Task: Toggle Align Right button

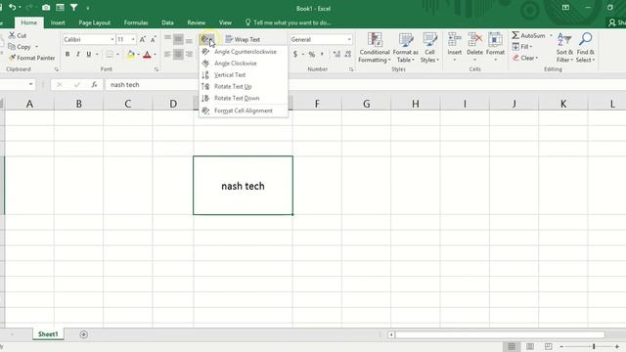Action: [189, 55]
